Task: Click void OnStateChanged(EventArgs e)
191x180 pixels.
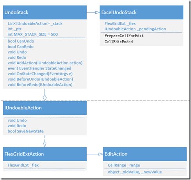Action: pyautogui.click(x=40, y=74)
